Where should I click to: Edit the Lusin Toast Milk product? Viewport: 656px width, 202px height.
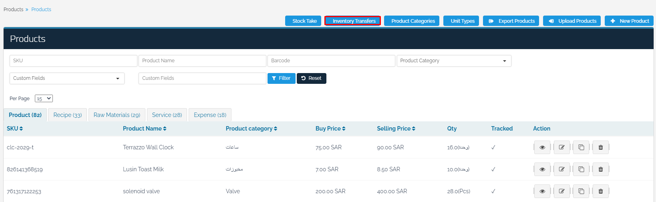point(561,169)
